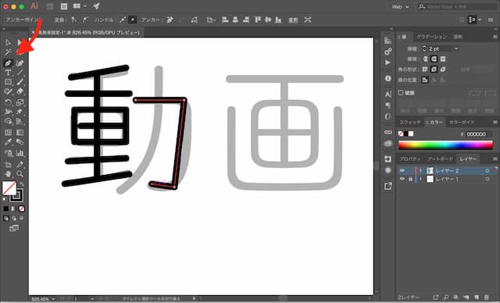Switch to the プロパティ tab

[x=409, y=159]
